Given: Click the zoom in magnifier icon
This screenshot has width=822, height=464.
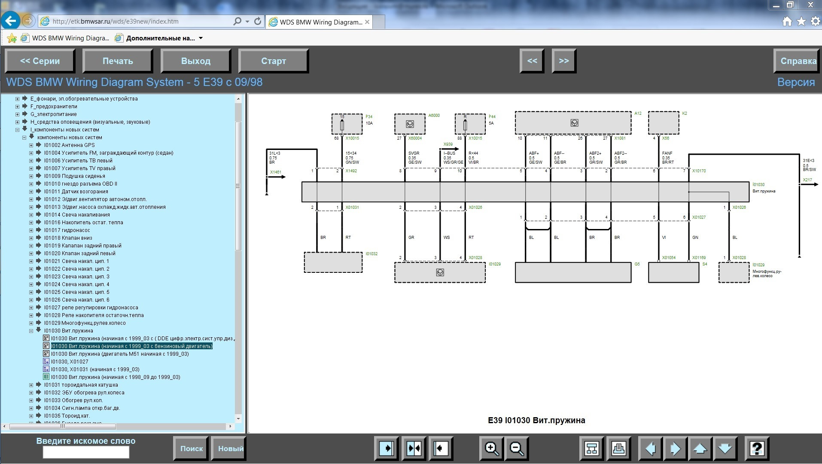Looking at the screenshot, I should coord(491,449).
